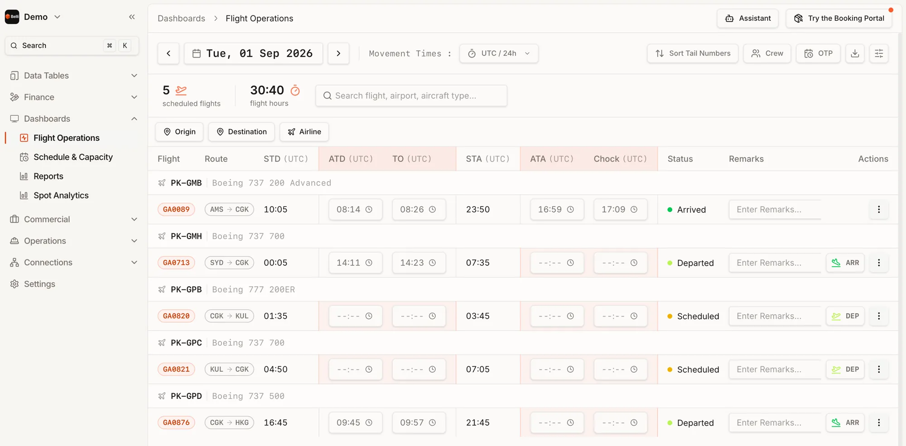
Task: Expand the Finance section
Action: click(x=73, y=97)
